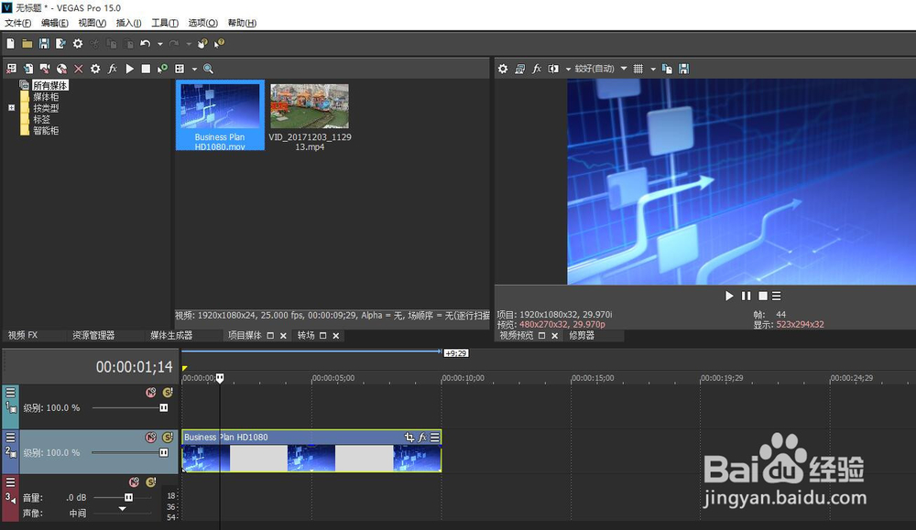Select the 媒体柜 folder in the tree
This screenshot has height=530, width=916.
point(46,97)
